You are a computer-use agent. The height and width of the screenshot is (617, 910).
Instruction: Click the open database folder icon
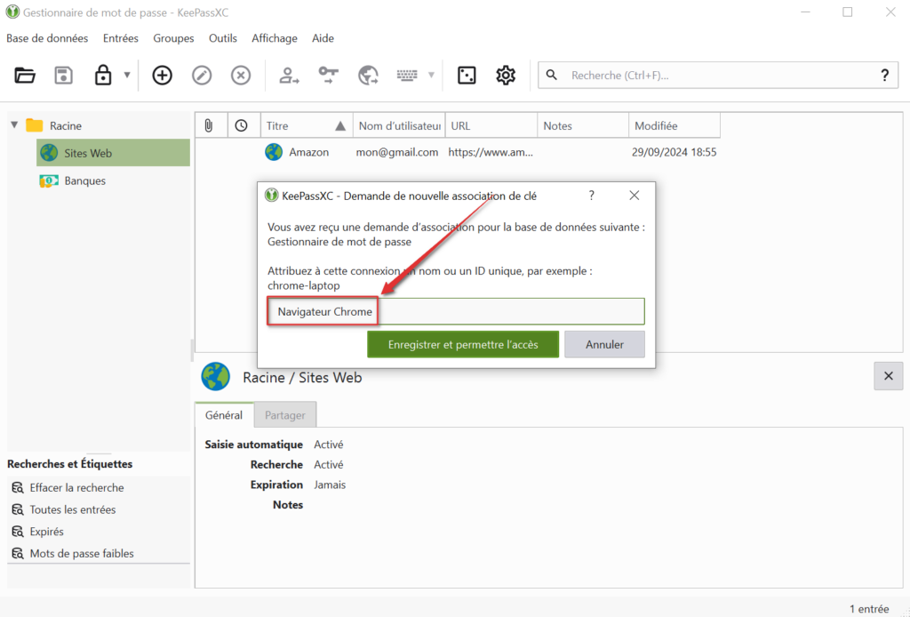25,76
